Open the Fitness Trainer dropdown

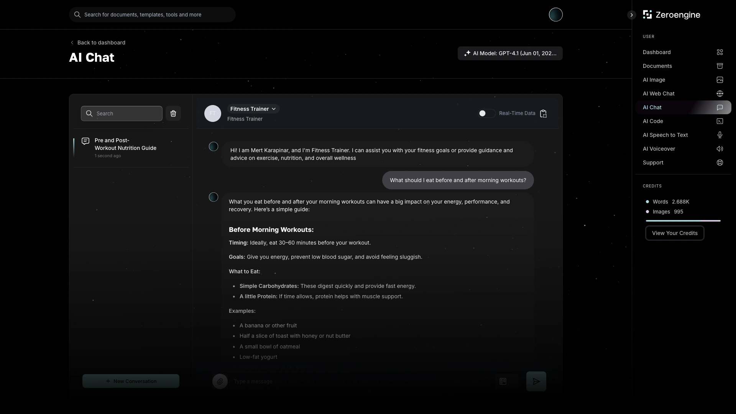(253, 109)
